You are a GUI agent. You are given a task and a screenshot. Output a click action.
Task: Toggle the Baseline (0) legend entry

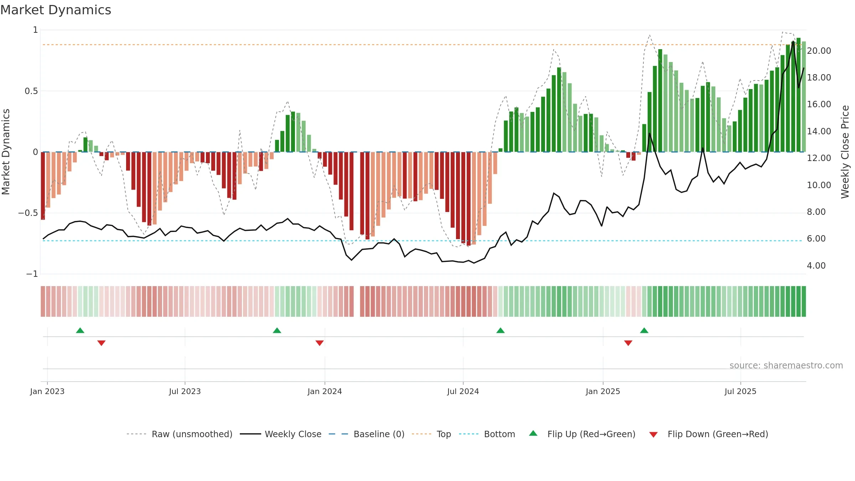[x=367, y=434]
